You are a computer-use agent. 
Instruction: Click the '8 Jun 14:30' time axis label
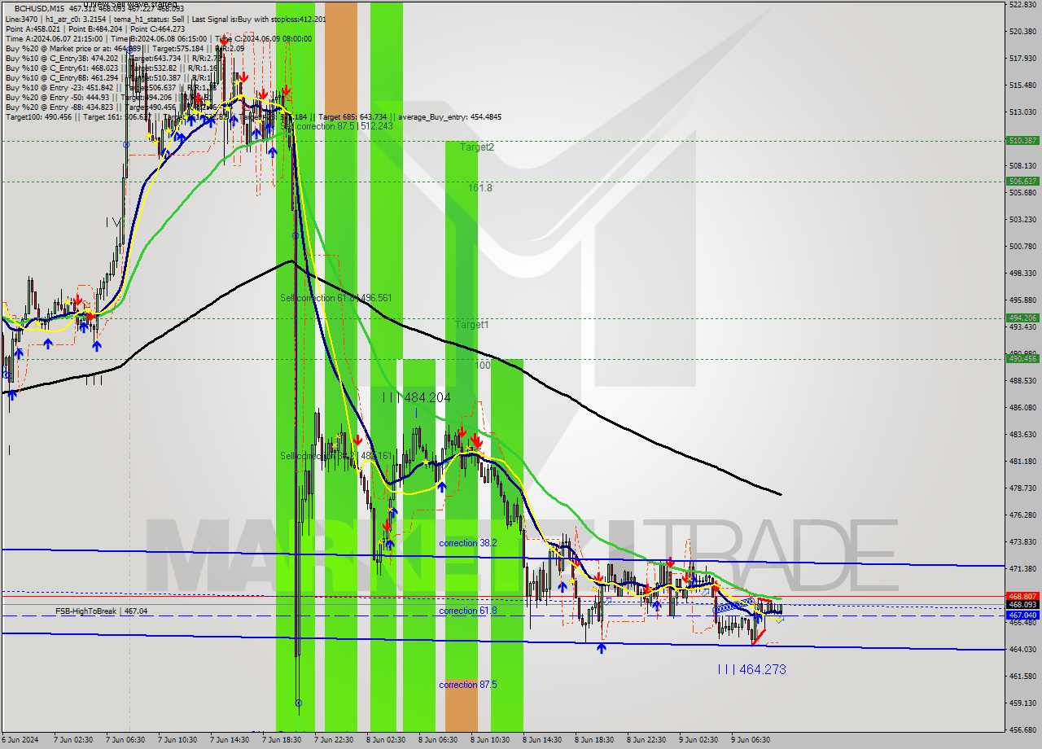pyautogui.click(x=542, y=740)
